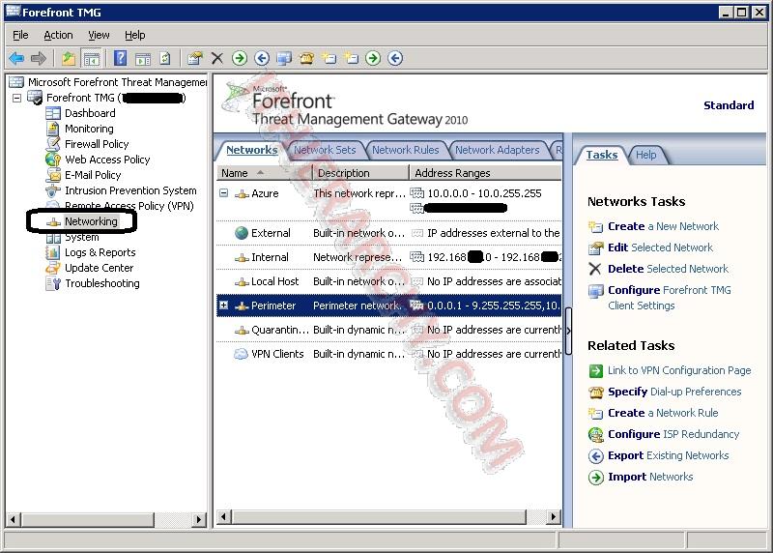Viewport: 773px width, 553px height.
Task: Click the blue Help question mark icon
Action: point(120,58)
